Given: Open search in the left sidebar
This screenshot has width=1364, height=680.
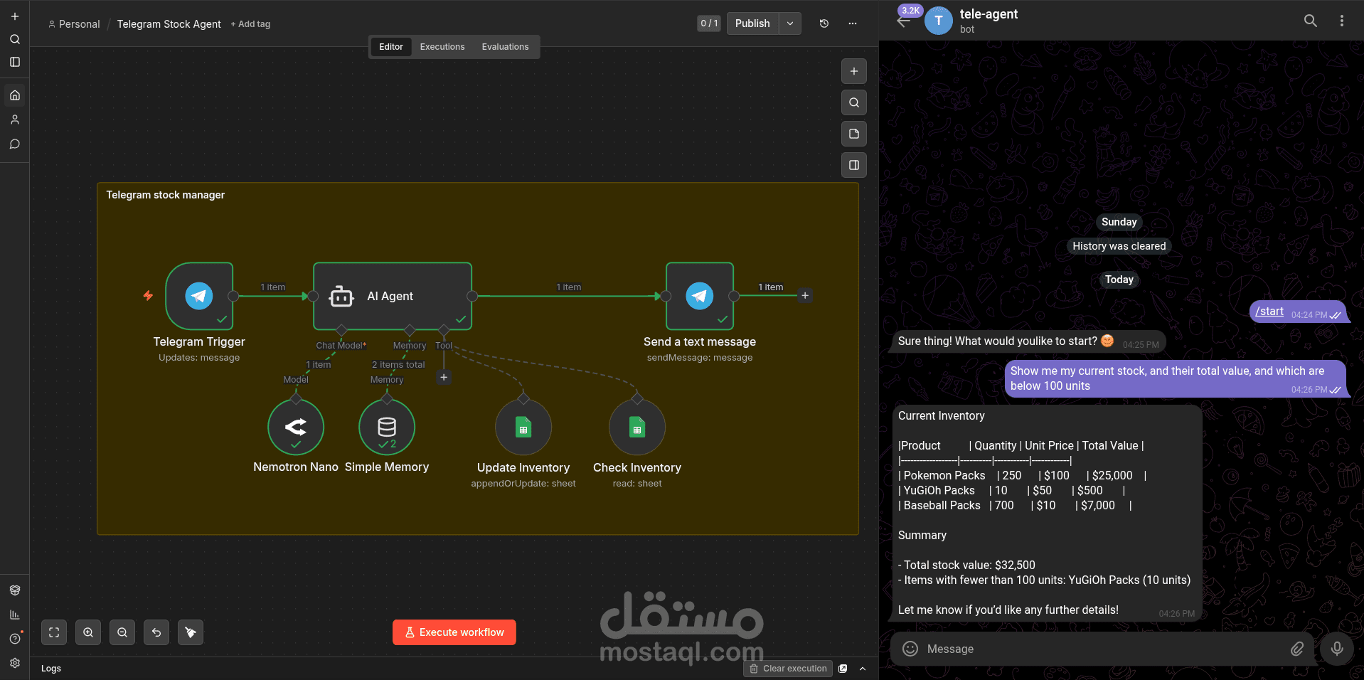Looking at the screenshot, I should click(15, 39).
